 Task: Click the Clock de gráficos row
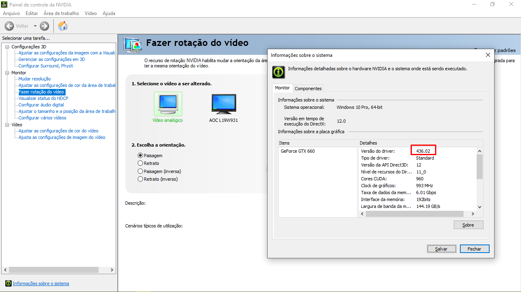418,186
